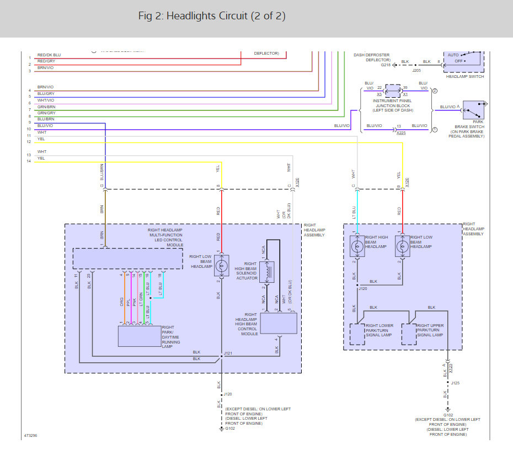This screenshot has height=454, width=513.
Task: Click the BLU/BRN label on wire 9
Action: (46, 119)
